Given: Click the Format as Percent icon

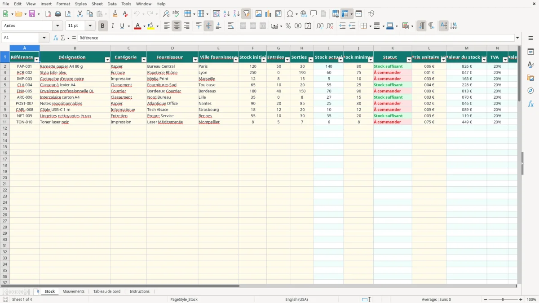Looking at the screenshot, I should point(288,26).
